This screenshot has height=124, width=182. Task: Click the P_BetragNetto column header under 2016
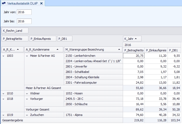click(x=134, y=50)
